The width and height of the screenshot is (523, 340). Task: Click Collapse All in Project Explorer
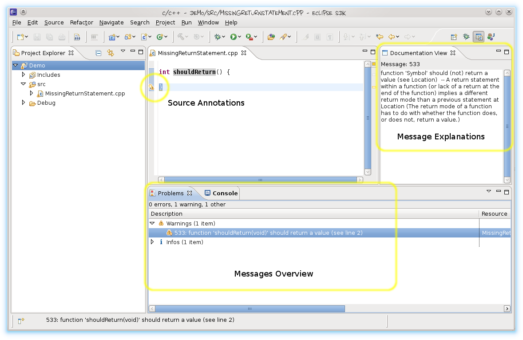click(x=99, y=53)
